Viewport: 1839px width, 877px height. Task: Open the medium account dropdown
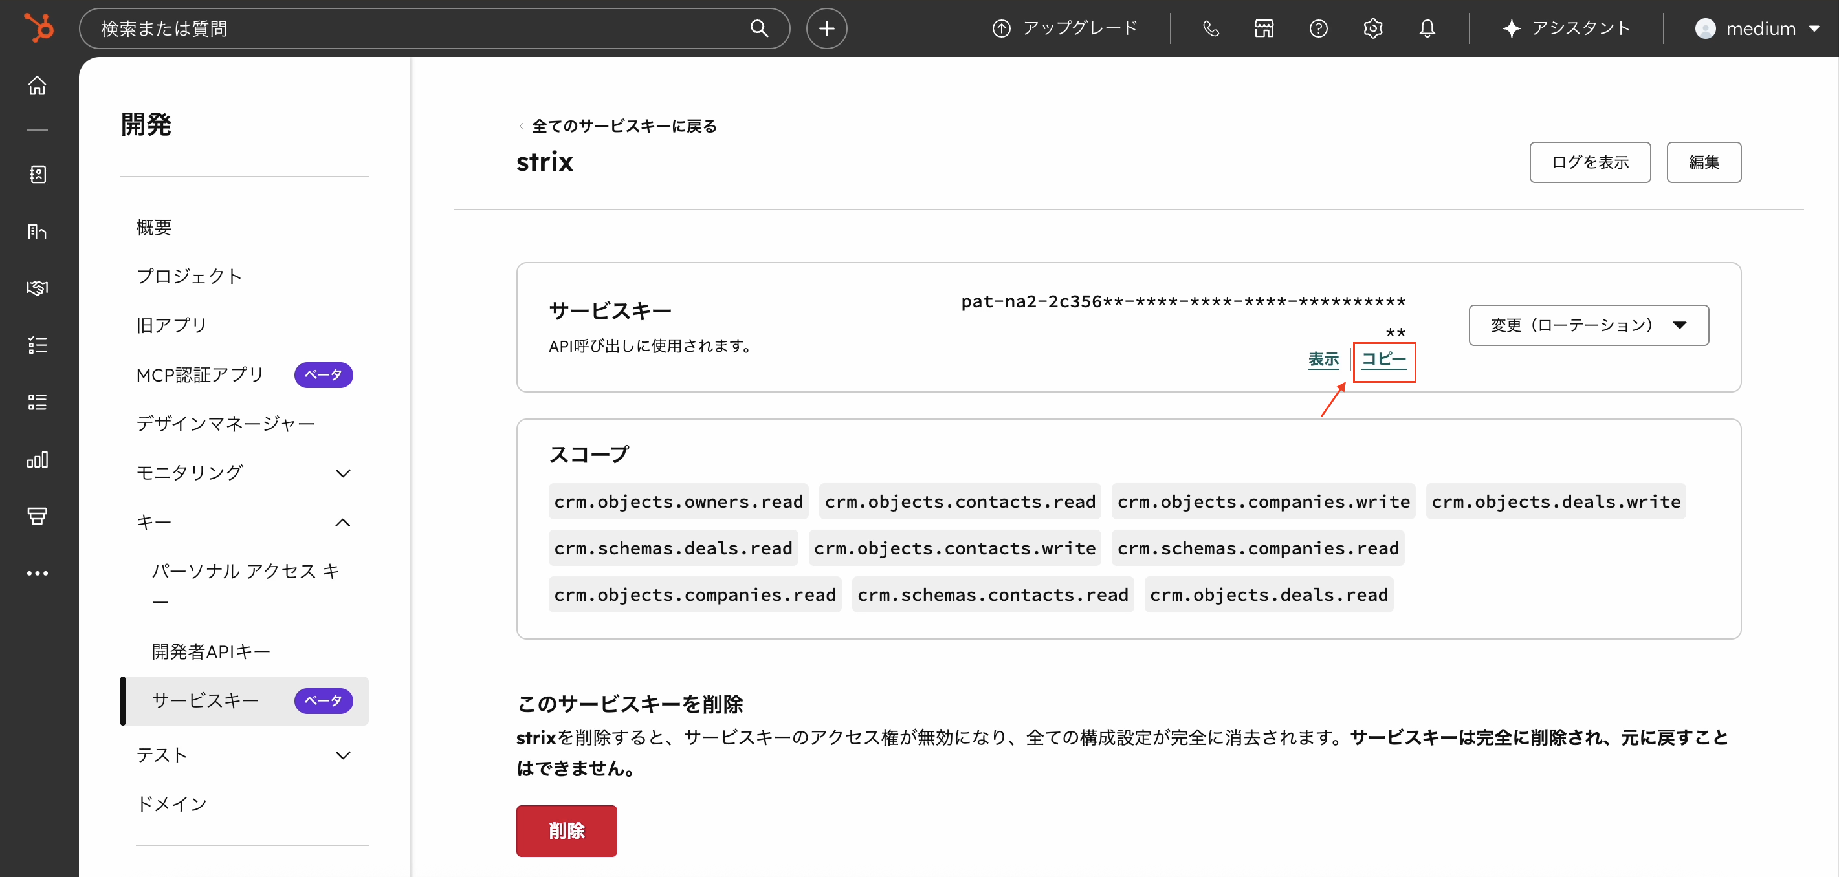1757,28
